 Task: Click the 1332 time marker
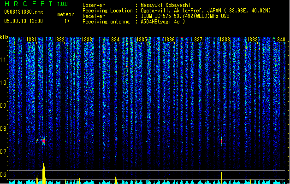pos(59,40)
